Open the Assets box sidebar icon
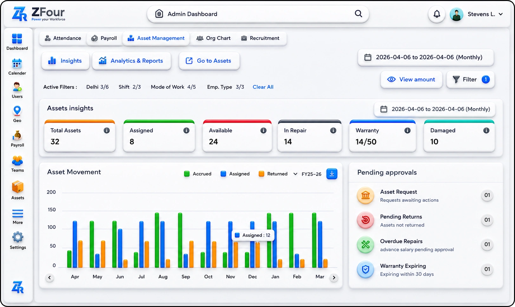The width and height of the screenshot is (515, 307). click(x=18, y=187)
